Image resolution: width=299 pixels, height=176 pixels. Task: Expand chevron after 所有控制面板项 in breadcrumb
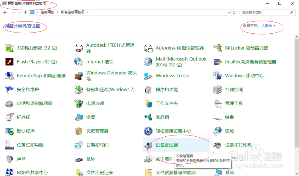pos(88,12)
